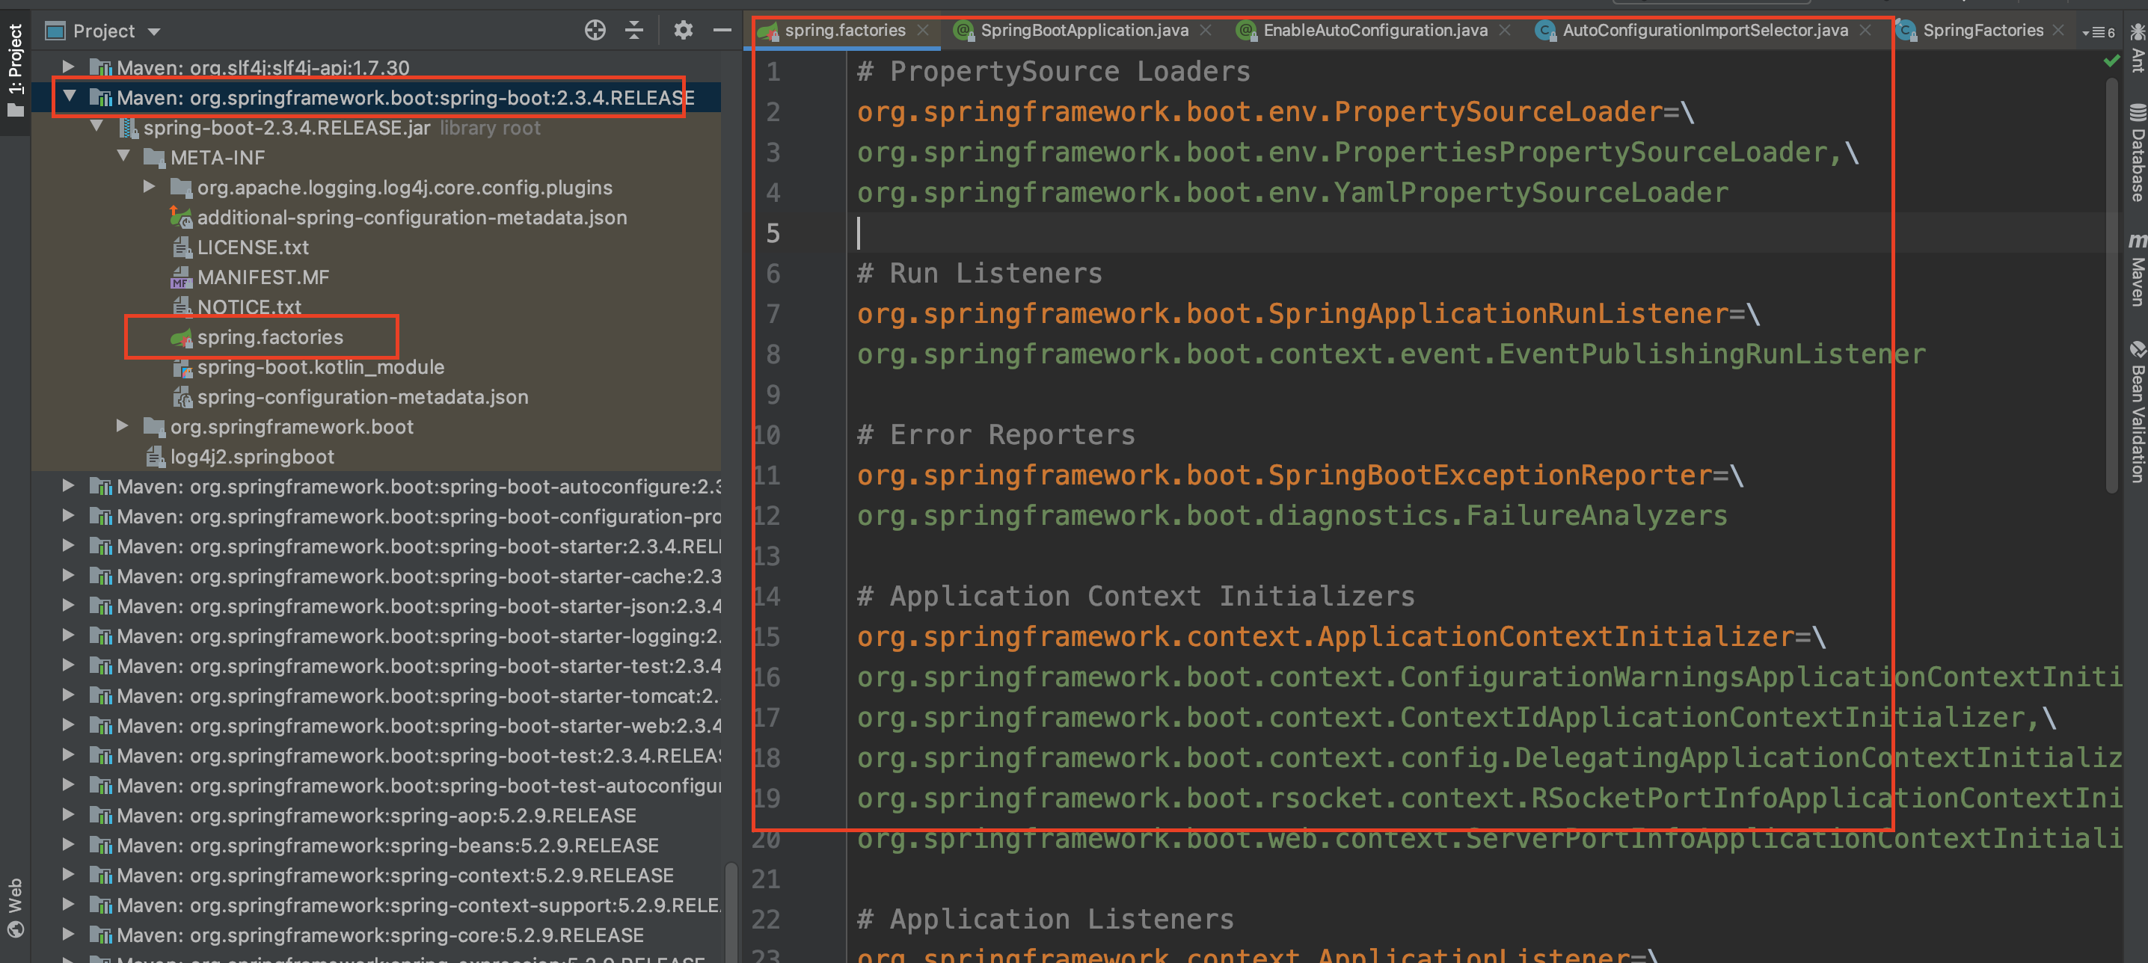Click line number 5 in the gutter
The width and height of the screenshot is (2148, 963).
tap(772, 233)
